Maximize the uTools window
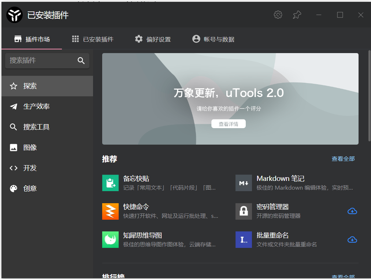The image size is (371, 279). click(x=340, y=15)
